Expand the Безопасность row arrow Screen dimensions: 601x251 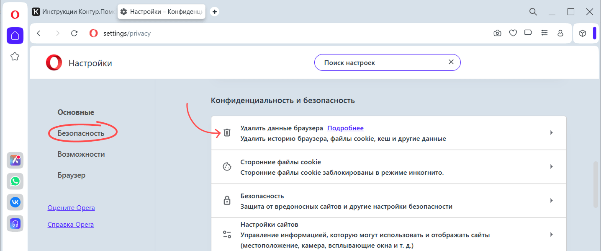(x=552, y=201)
